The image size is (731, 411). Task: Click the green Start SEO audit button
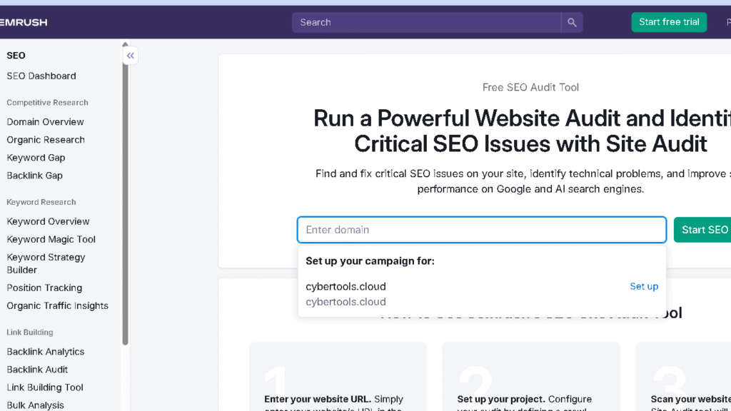(x=707, y=229)
